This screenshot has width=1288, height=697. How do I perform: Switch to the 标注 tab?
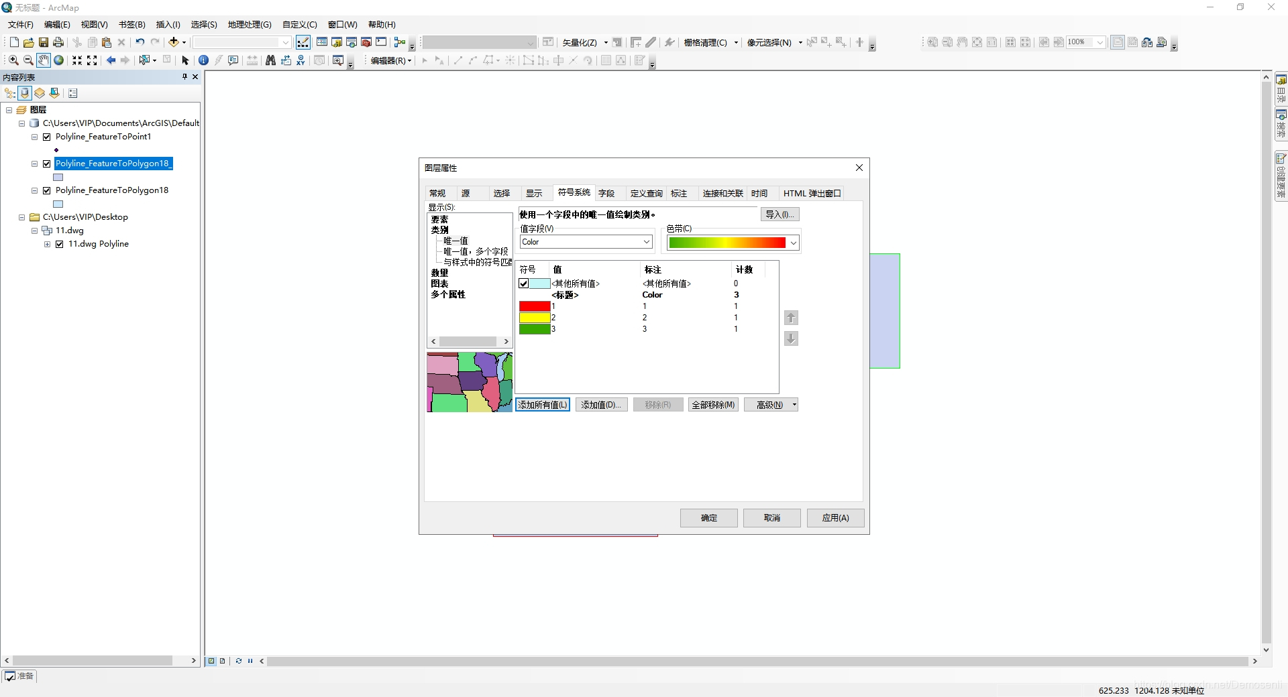(x=679, y=193)
